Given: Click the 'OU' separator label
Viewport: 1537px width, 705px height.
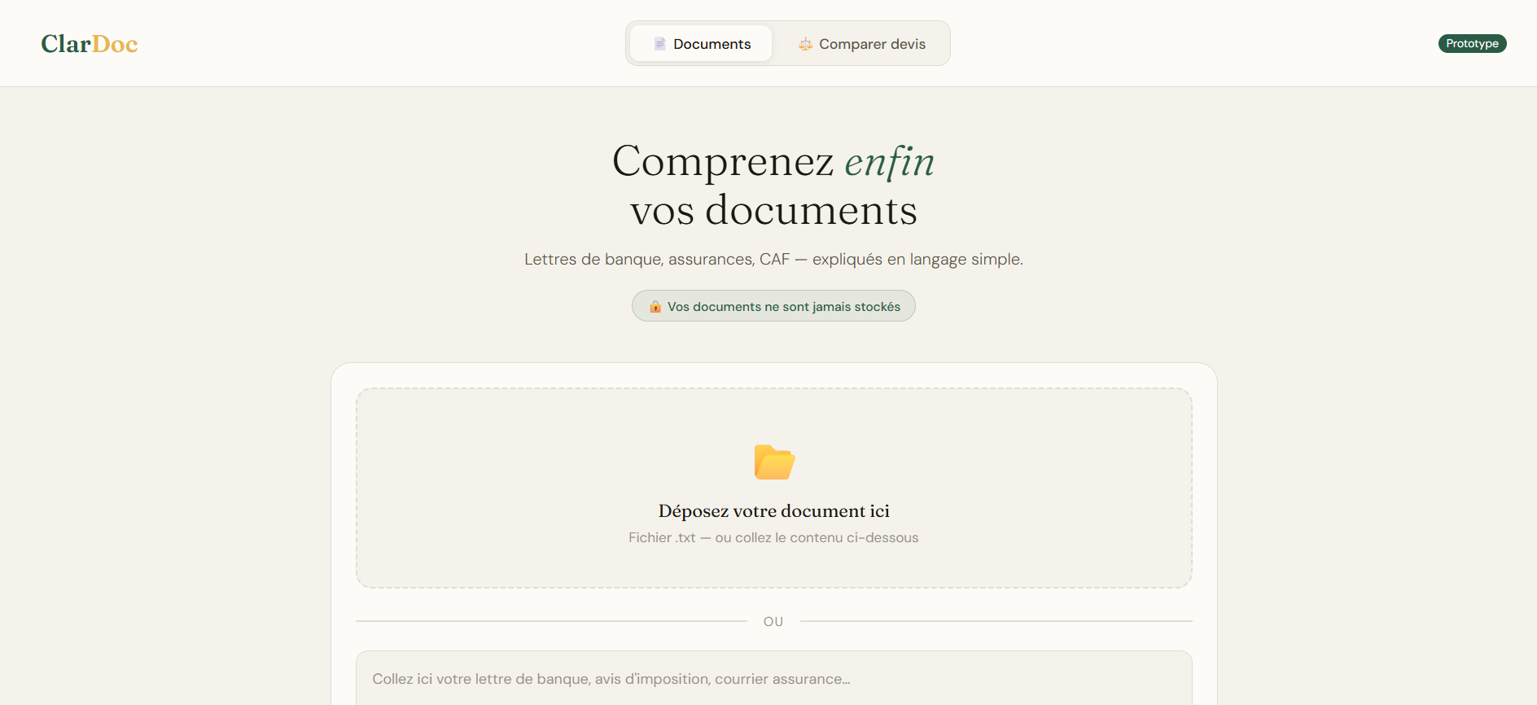Looking at the screenshot, I should (773, 622).
